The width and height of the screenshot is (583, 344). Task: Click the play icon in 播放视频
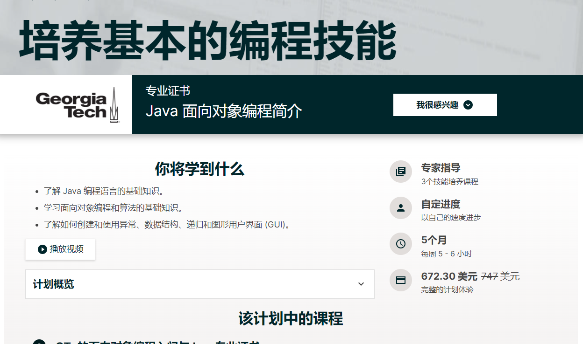[x=43, y=249]
